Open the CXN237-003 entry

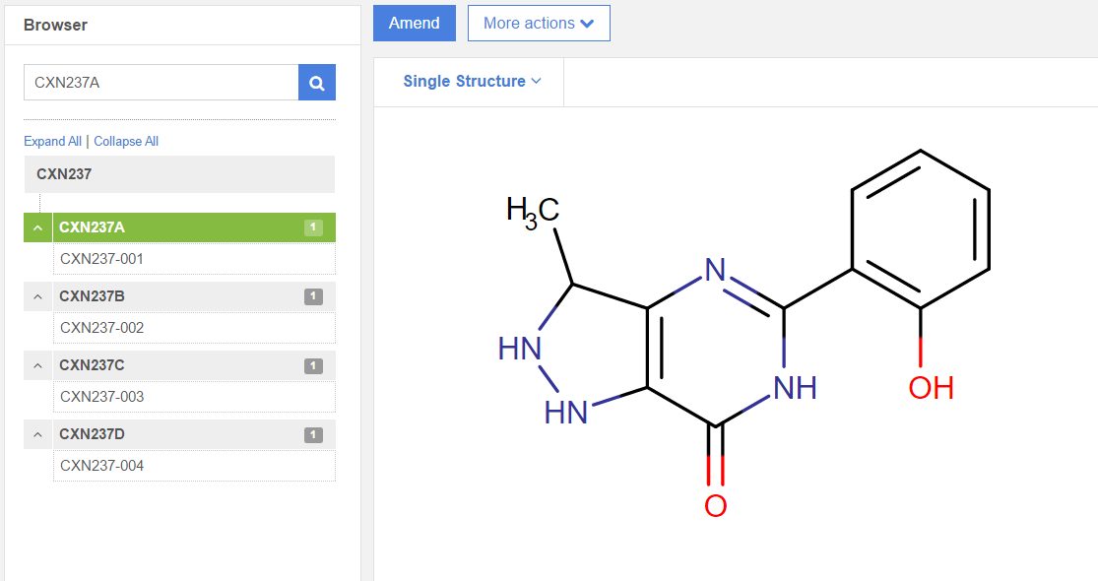coord(102,397)
